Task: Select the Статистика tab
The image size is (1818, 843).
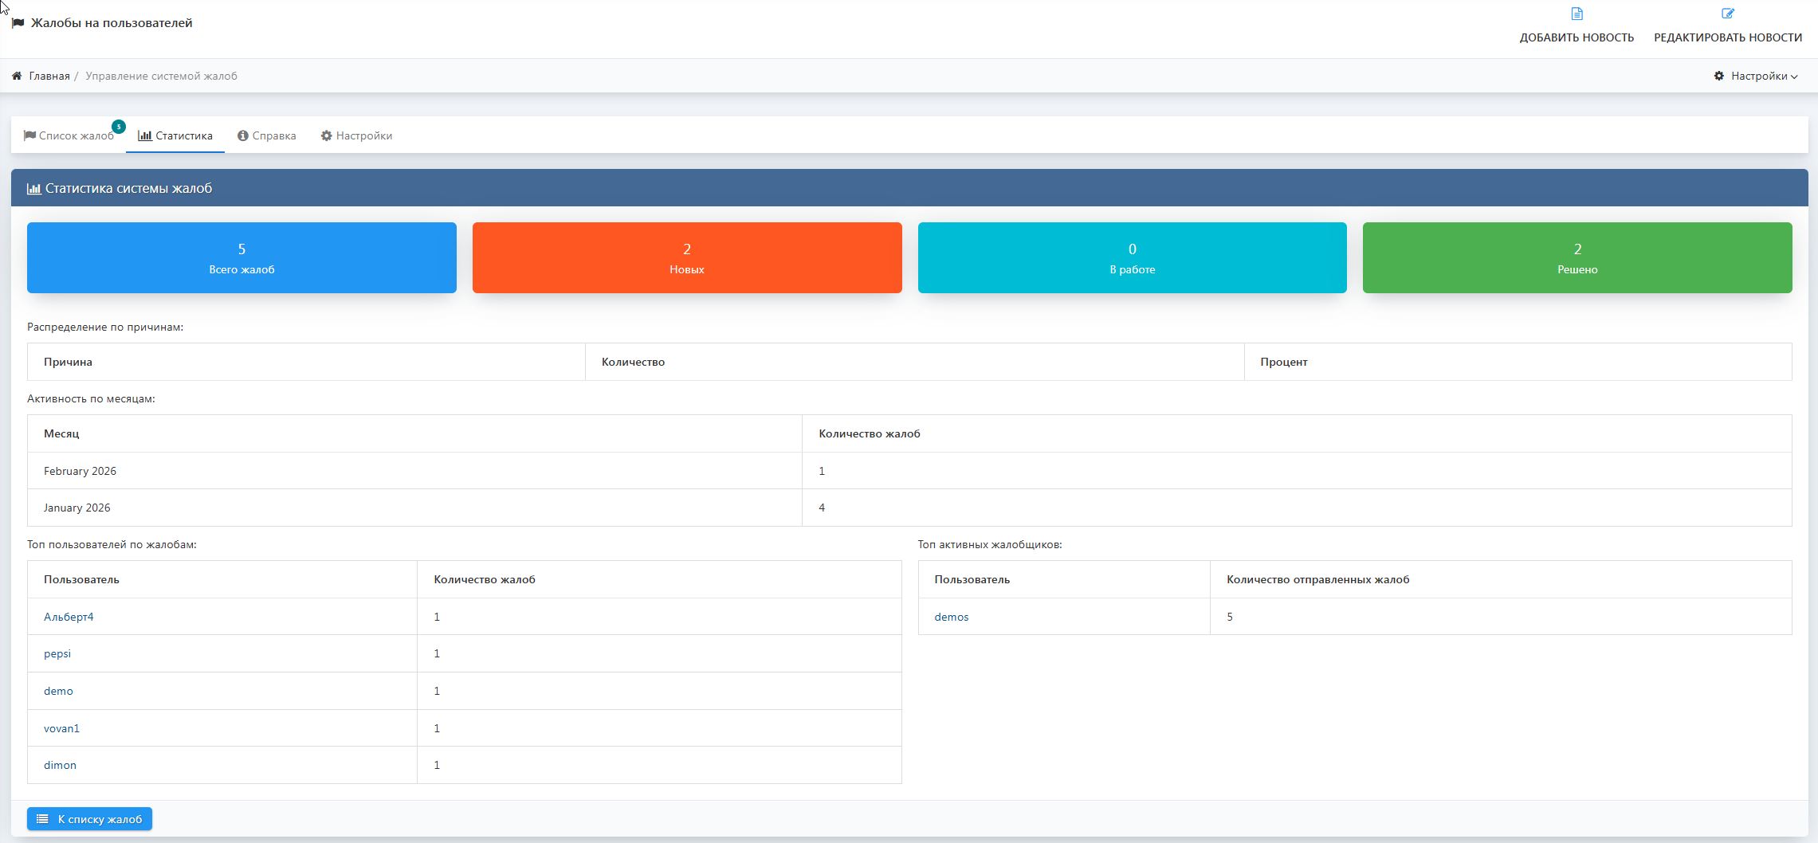Action: (x=175, y=135)
